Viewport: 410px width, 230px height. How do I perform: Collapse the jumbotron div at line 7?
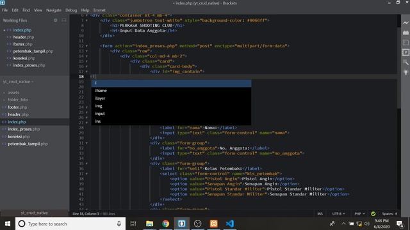click(x=86, y=20)
